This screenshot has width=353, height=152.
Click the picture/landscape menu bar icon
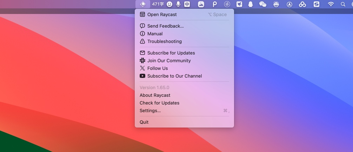pyautogui.click(x=201, y=4)
